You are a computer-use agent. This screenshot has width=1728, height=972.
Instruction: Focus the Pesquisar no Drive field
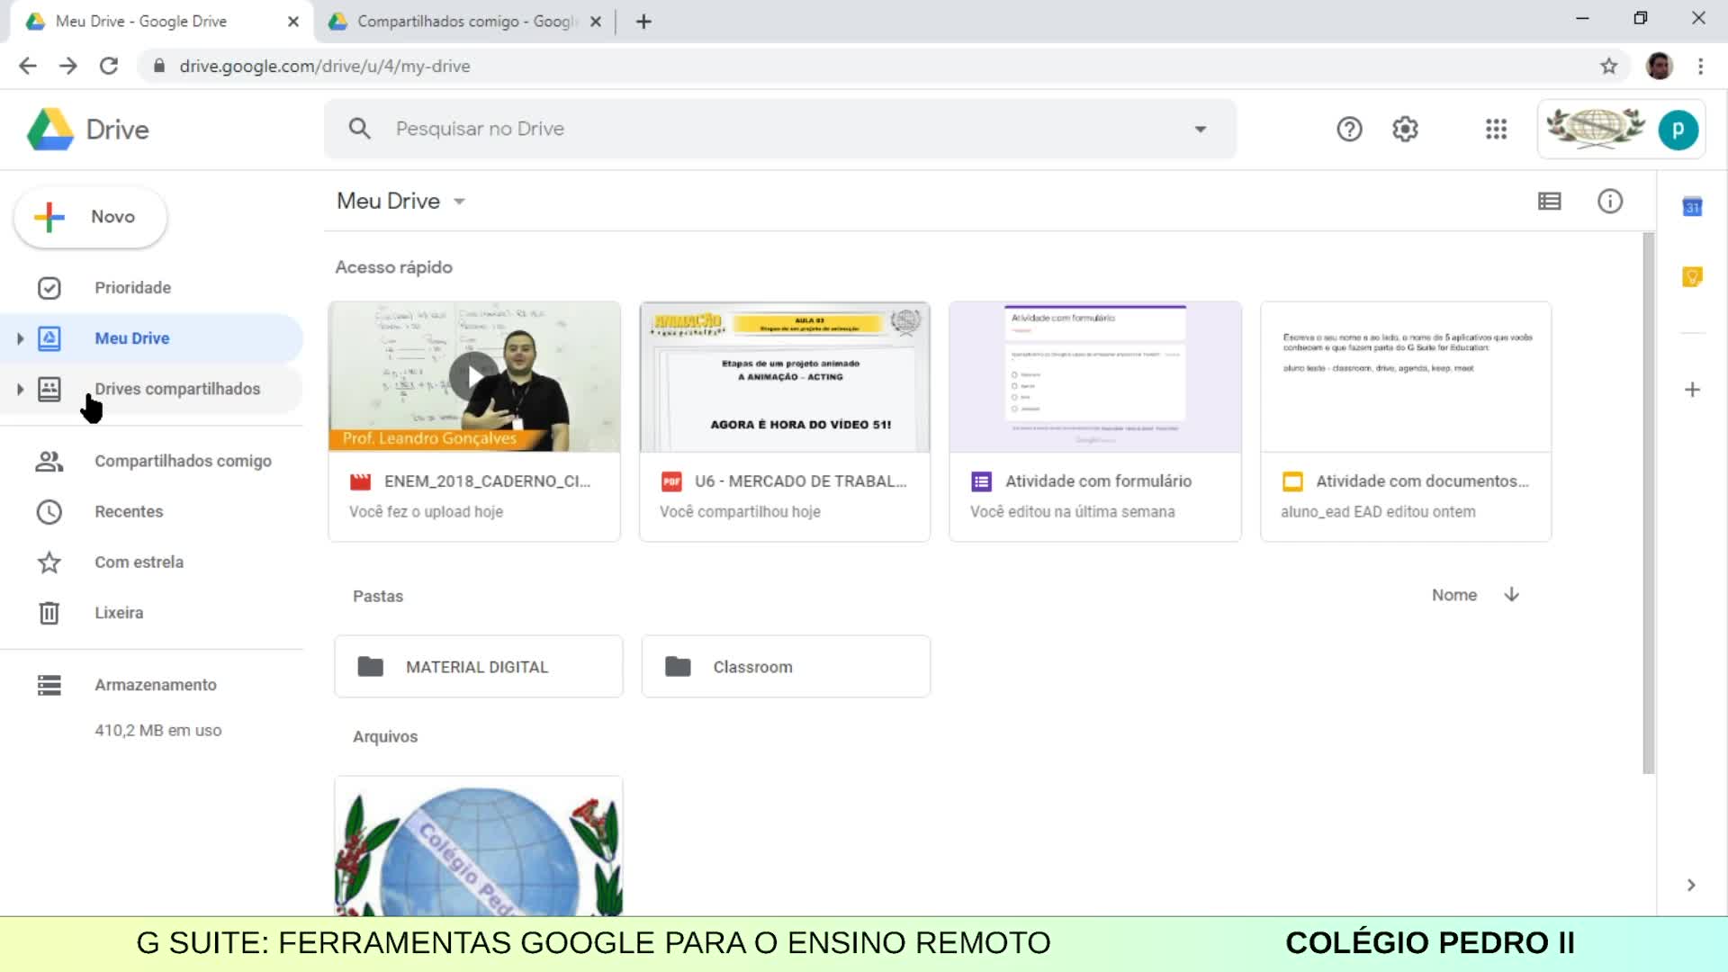pos(779,129)
